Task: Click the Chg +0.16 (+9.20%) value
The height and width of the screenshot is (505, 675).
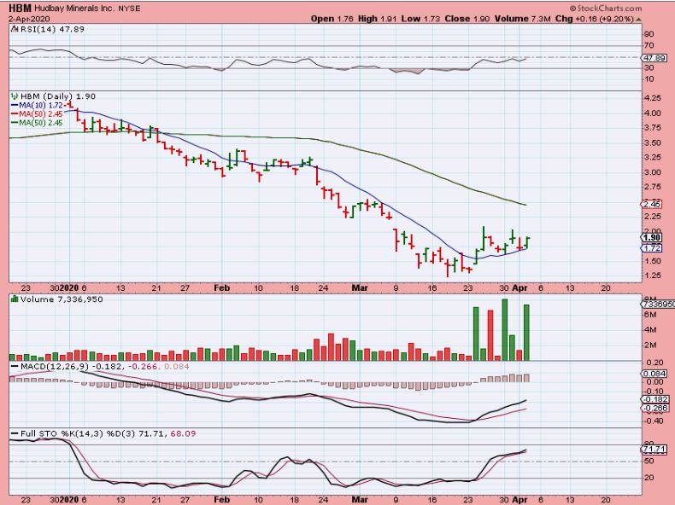Action: tap(595, 19)
